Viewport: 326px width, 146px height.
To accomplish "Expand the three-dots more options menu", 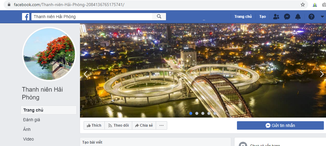I will click(x=161, y=125).
